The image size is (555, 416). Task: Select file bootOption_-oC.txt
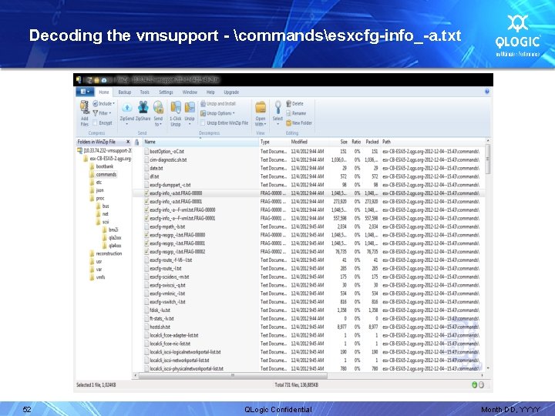307,151
